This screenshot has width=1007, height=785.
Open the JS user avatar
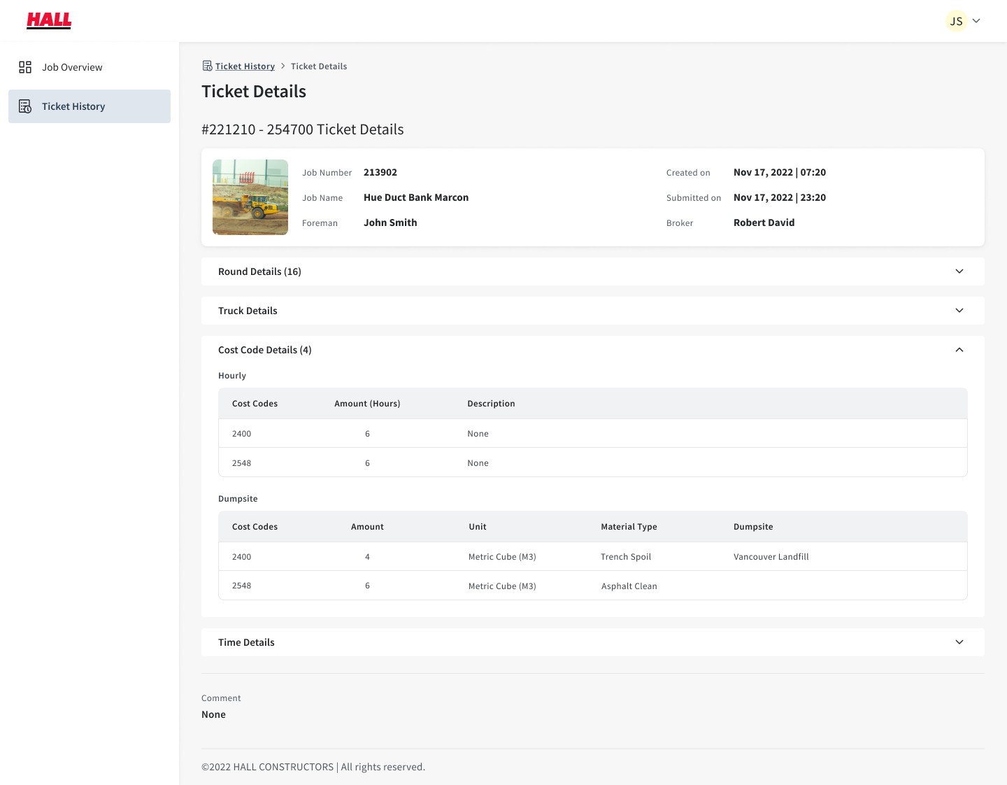pos(956,21)
